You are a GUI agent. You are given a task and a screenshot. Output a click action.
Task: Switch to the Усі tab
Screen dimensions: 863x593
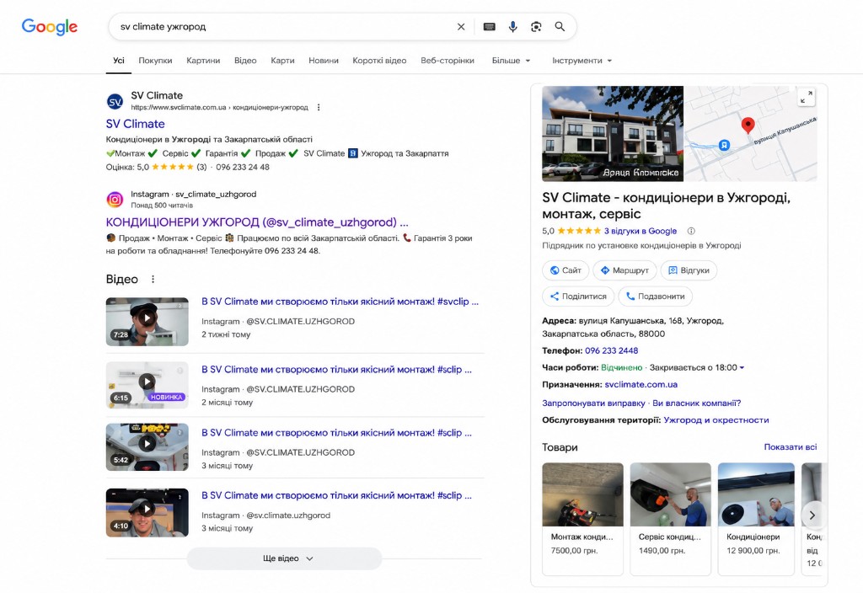[x=119, y=61]
